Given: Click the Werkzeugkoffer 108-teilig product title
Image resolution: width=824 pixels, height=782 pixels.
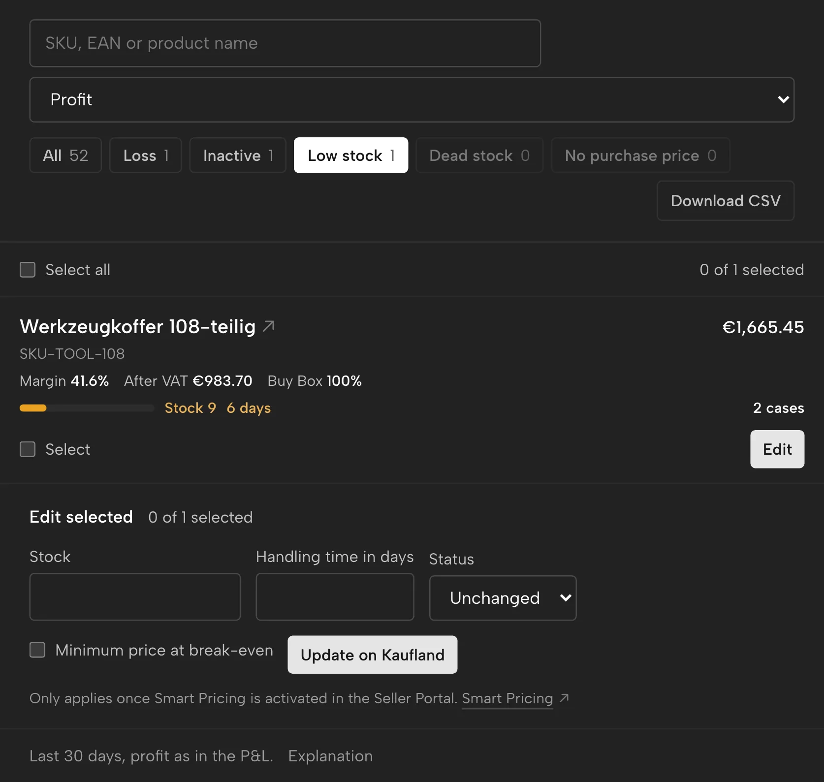Looking at the screenshot, I should 138,326.
